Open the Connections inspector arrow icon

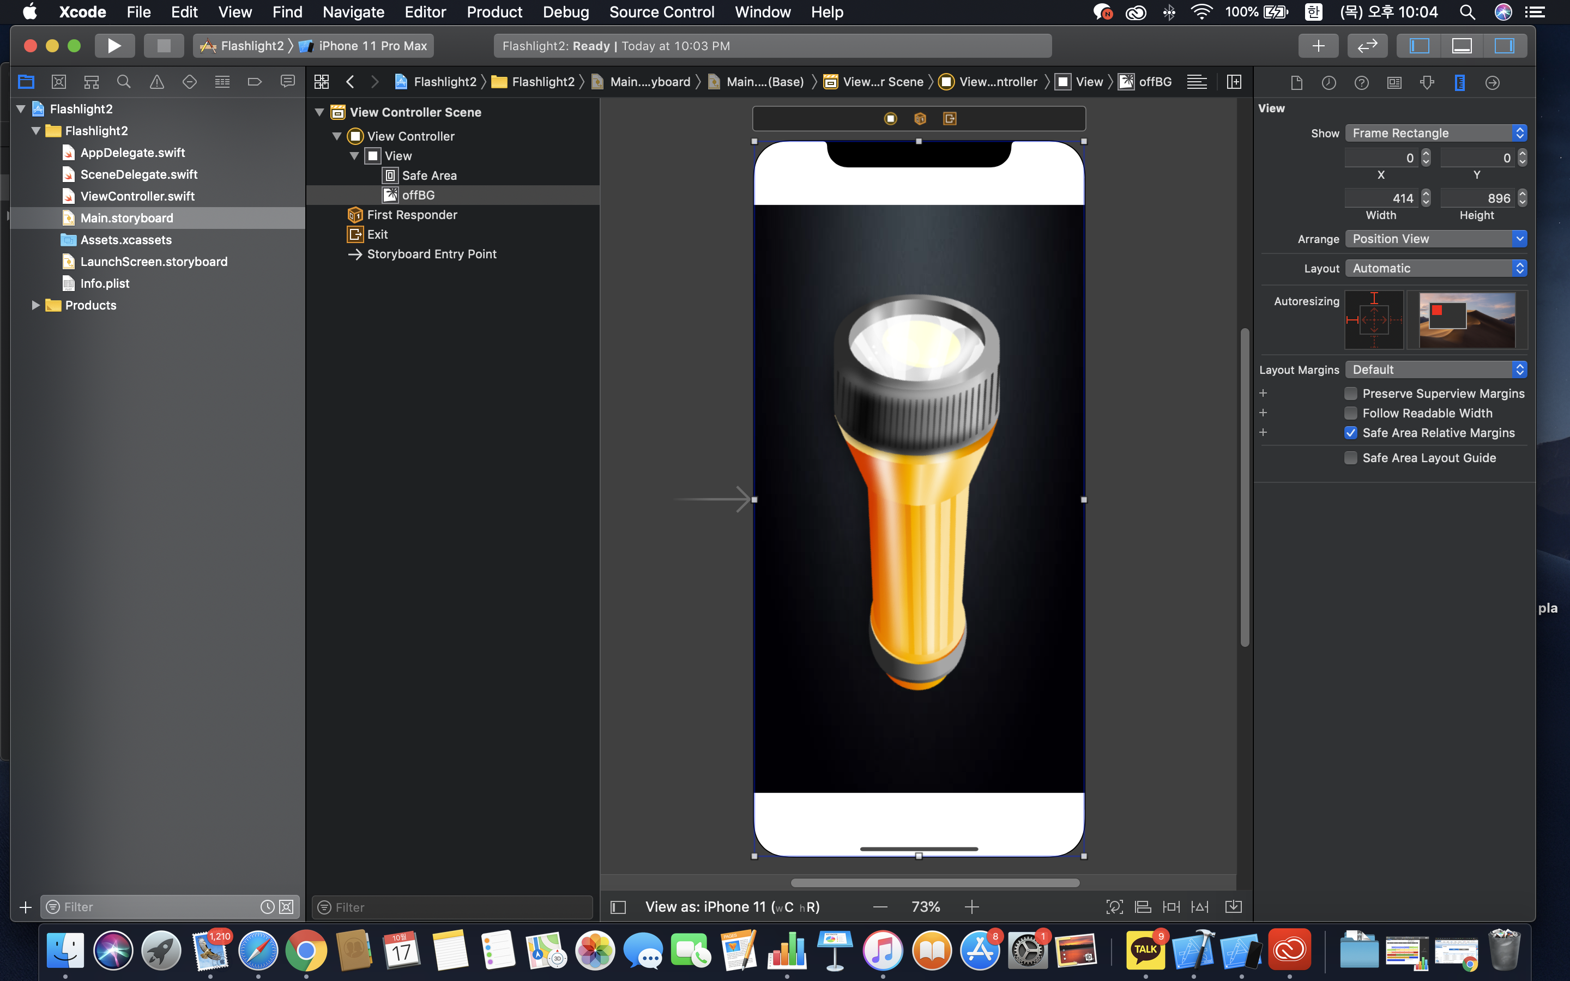click(x=1492, y=82)
